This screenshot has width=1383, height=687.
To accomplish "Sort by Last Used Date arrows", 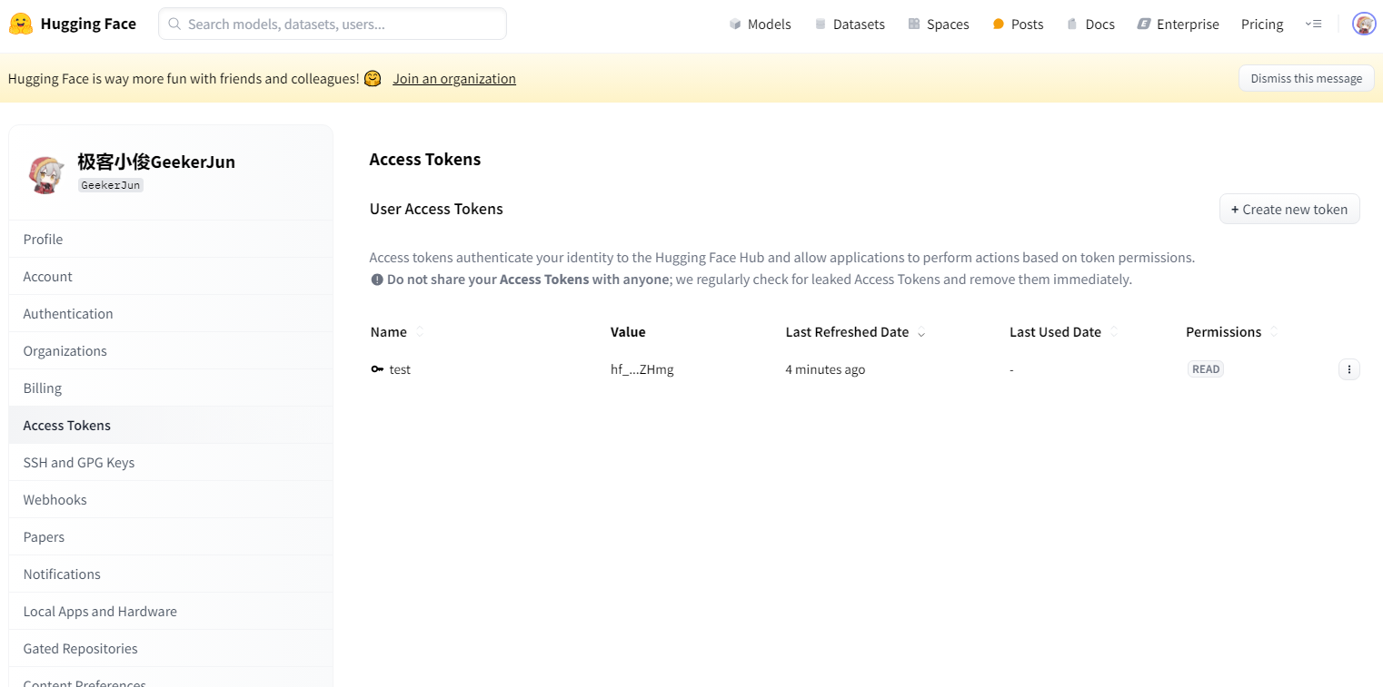I will click(x=1114, y=332).
